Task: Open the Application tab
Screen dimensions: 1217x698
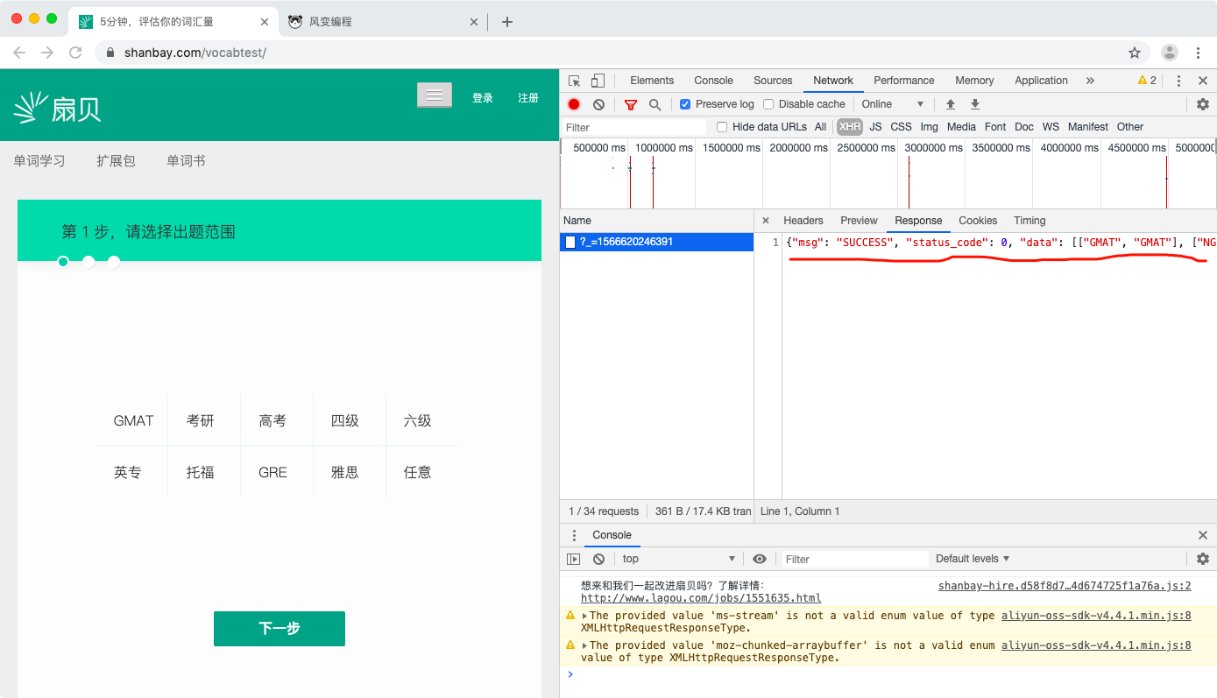Action: 1041,81
